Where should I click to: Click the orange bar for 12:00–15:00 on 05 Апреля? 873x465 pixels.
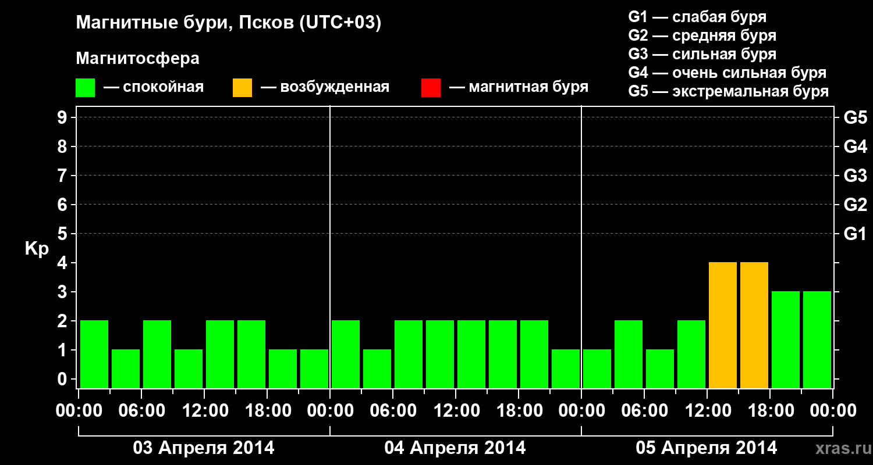pyautogui.click(x=723, y=325)
